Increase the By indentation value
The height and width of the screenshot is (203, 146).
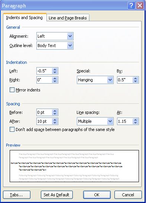pyautogui.click(x=135, y=78)
